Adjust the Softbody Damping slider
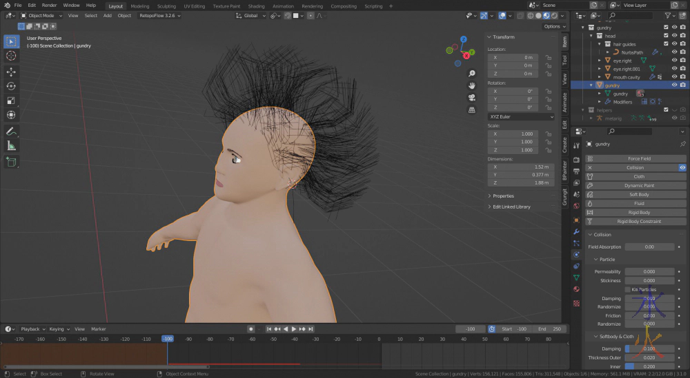 649,348
